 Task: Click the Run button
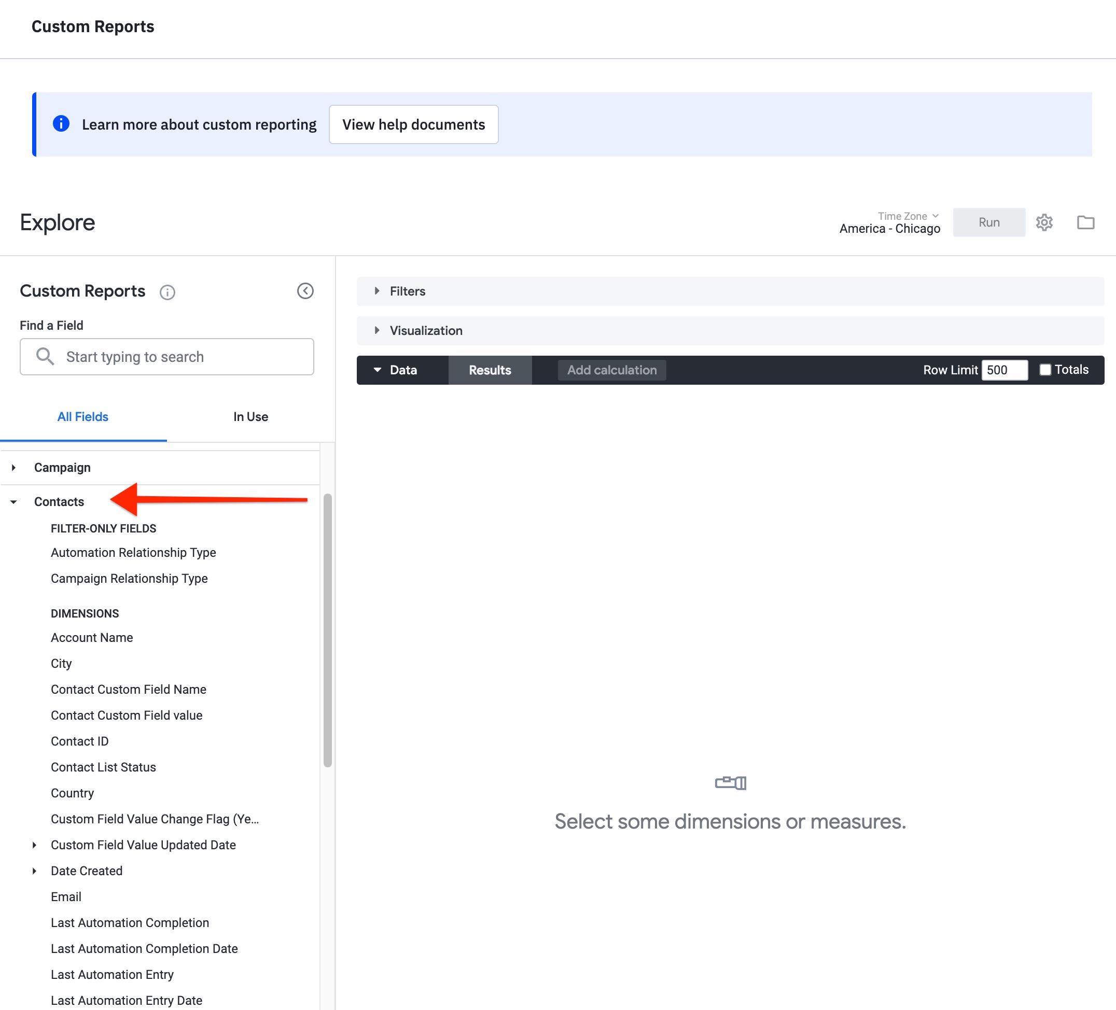tap(988, 222)
